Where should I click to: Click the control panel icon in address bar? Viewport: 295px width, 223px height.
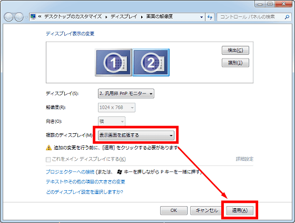(x=33, y=17)
